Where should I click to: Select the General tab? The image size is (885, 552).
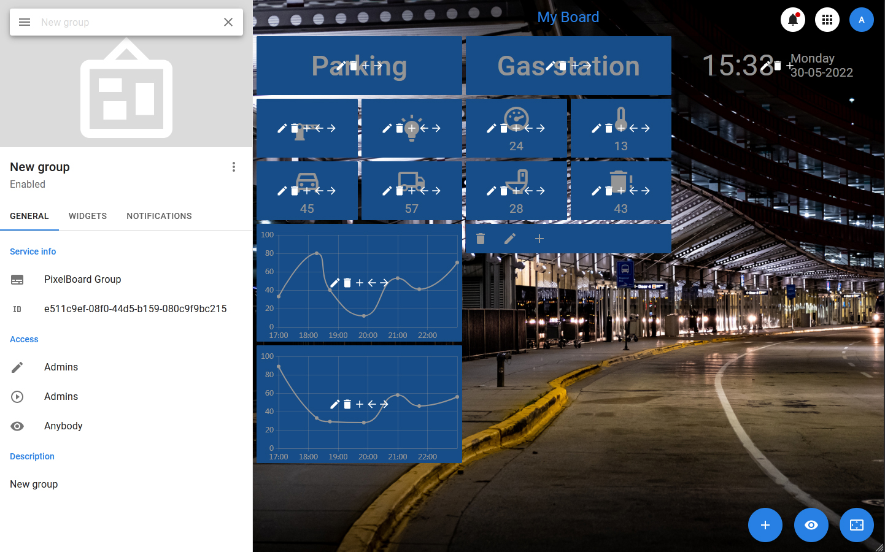tap(29, 216)
